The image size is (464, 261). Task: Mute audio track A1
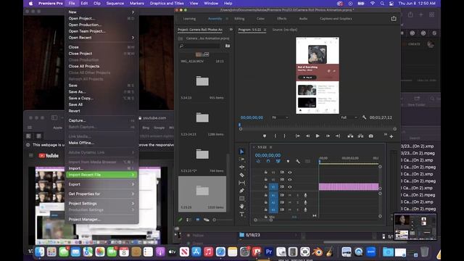tap(290, 195)
